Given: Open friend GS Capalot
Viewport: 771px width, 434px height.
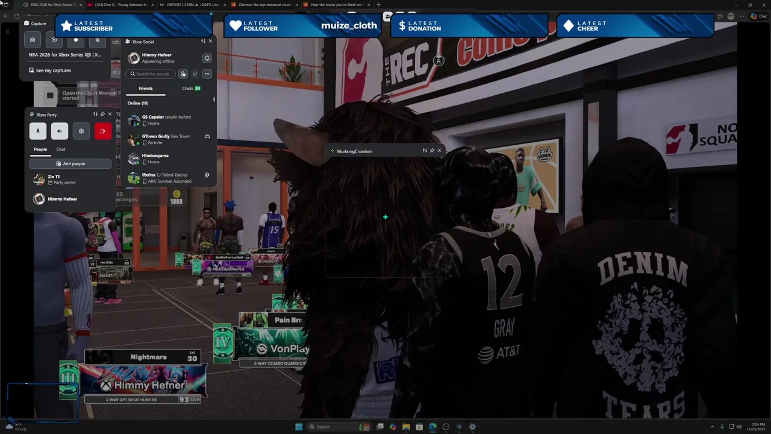Looking at the screenshot, I should (169, 120).
